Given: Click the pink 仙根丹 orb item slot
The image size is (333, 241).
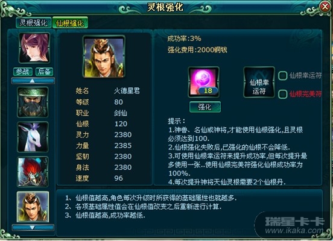Looking at the screenshot, I should (x=204, y=82).
